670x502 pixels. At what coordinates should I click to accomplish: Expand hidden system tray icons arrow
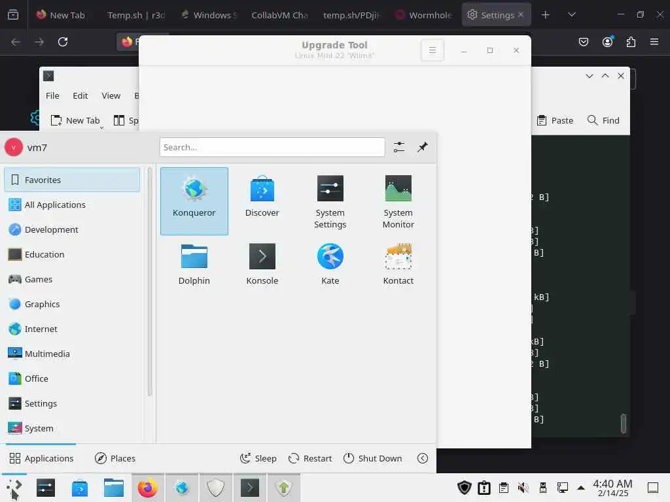(581, 488)
